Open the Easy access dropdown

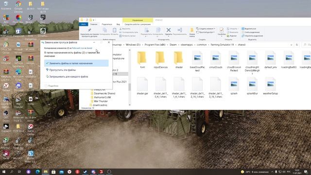[x=205, y=32]
